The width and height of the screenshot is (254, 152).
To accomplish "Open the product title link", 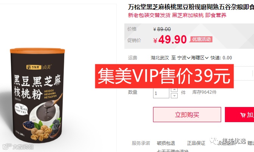I will 191,7.
